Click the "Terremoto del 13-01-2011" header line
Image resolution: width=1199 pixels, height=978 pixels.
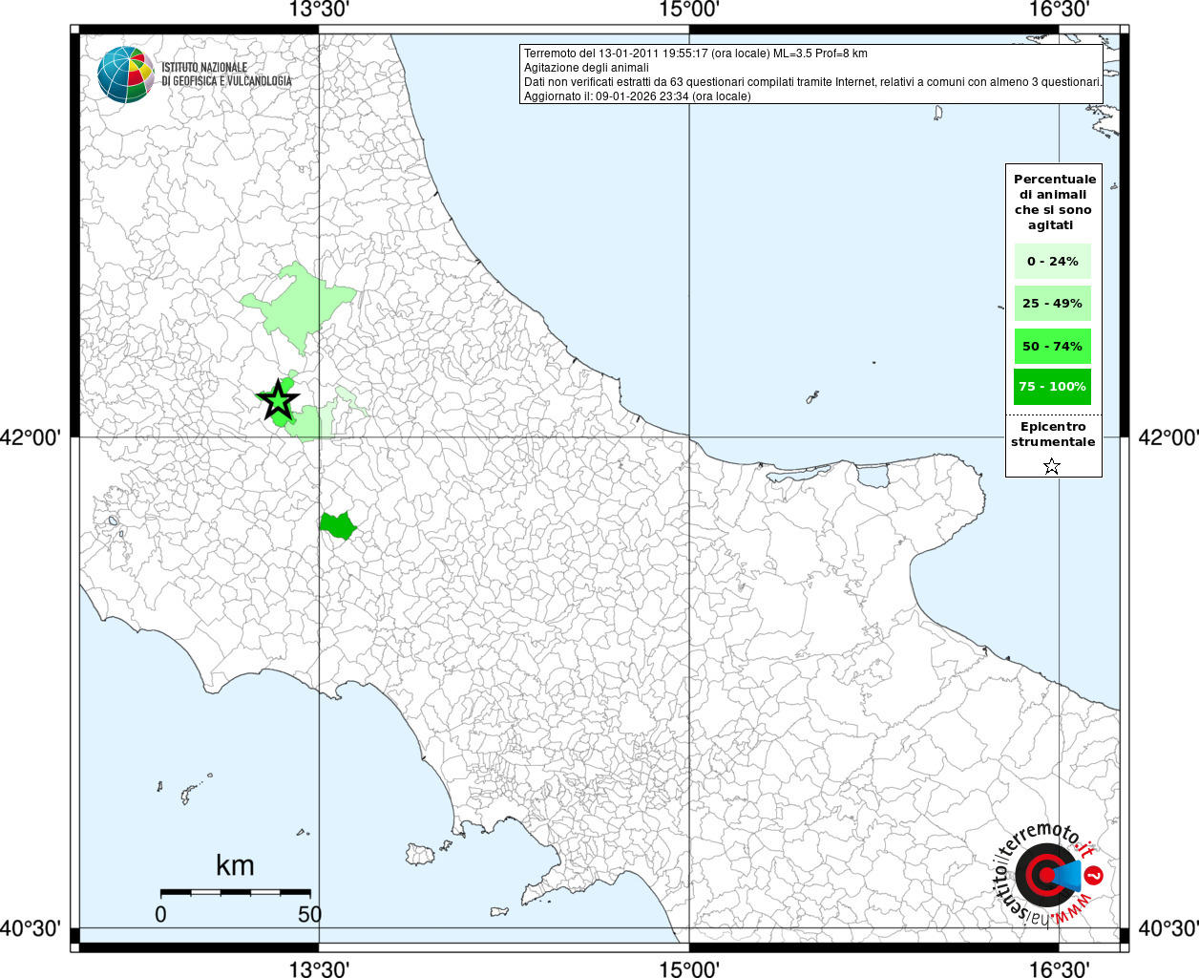tap(696, 53)
